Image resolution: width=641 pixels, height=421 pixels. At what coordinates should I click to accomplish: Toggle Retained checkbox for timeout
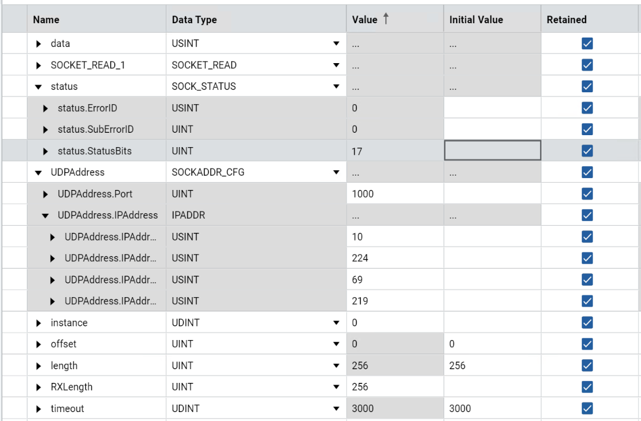point(587,408)
